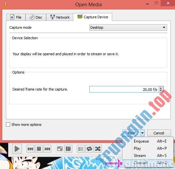175x169 pixels.
Task: Click the VLC cone icon in title bar
Action: click(6, 5)
